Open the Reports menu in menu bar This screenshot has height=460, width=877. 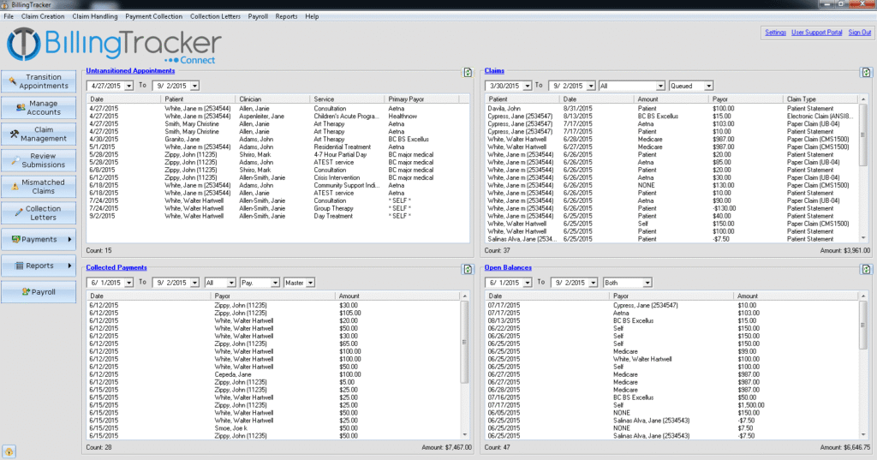point(286,16)
